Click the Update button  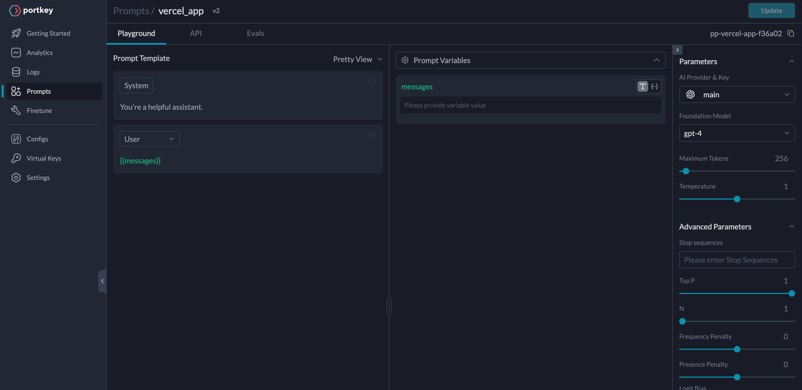click(771, 10)
